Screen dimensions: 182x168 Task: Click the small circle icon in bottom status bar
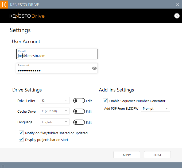pos(3,166)
